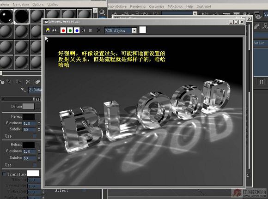Image resolution: width=268 pixels, height=199 pixels.
Task: Toggle the red channel button
Action: (x=63, y=30)
